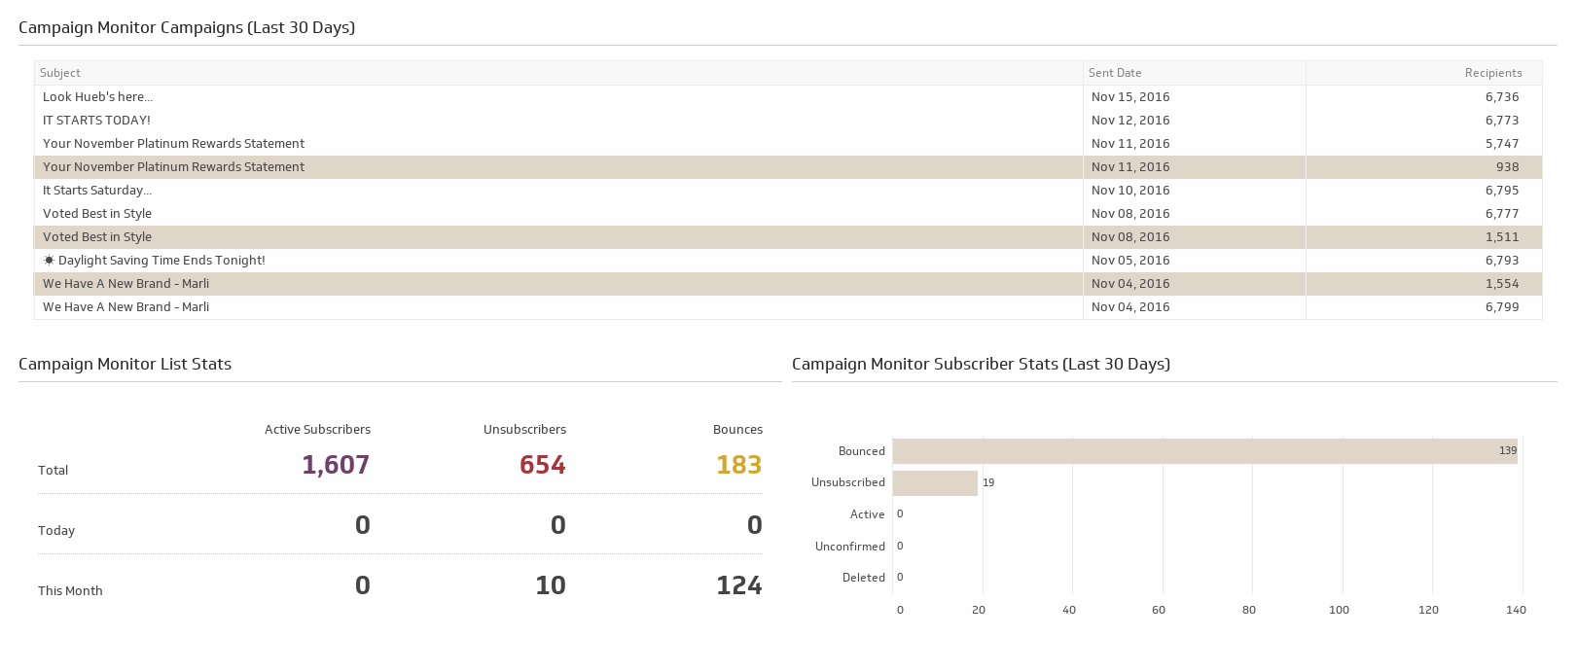Open the Platinum Rewards Statement subject with 5,747 recipients
The height and width of the screenshot is (672, 1577).
tap(173, 144)
